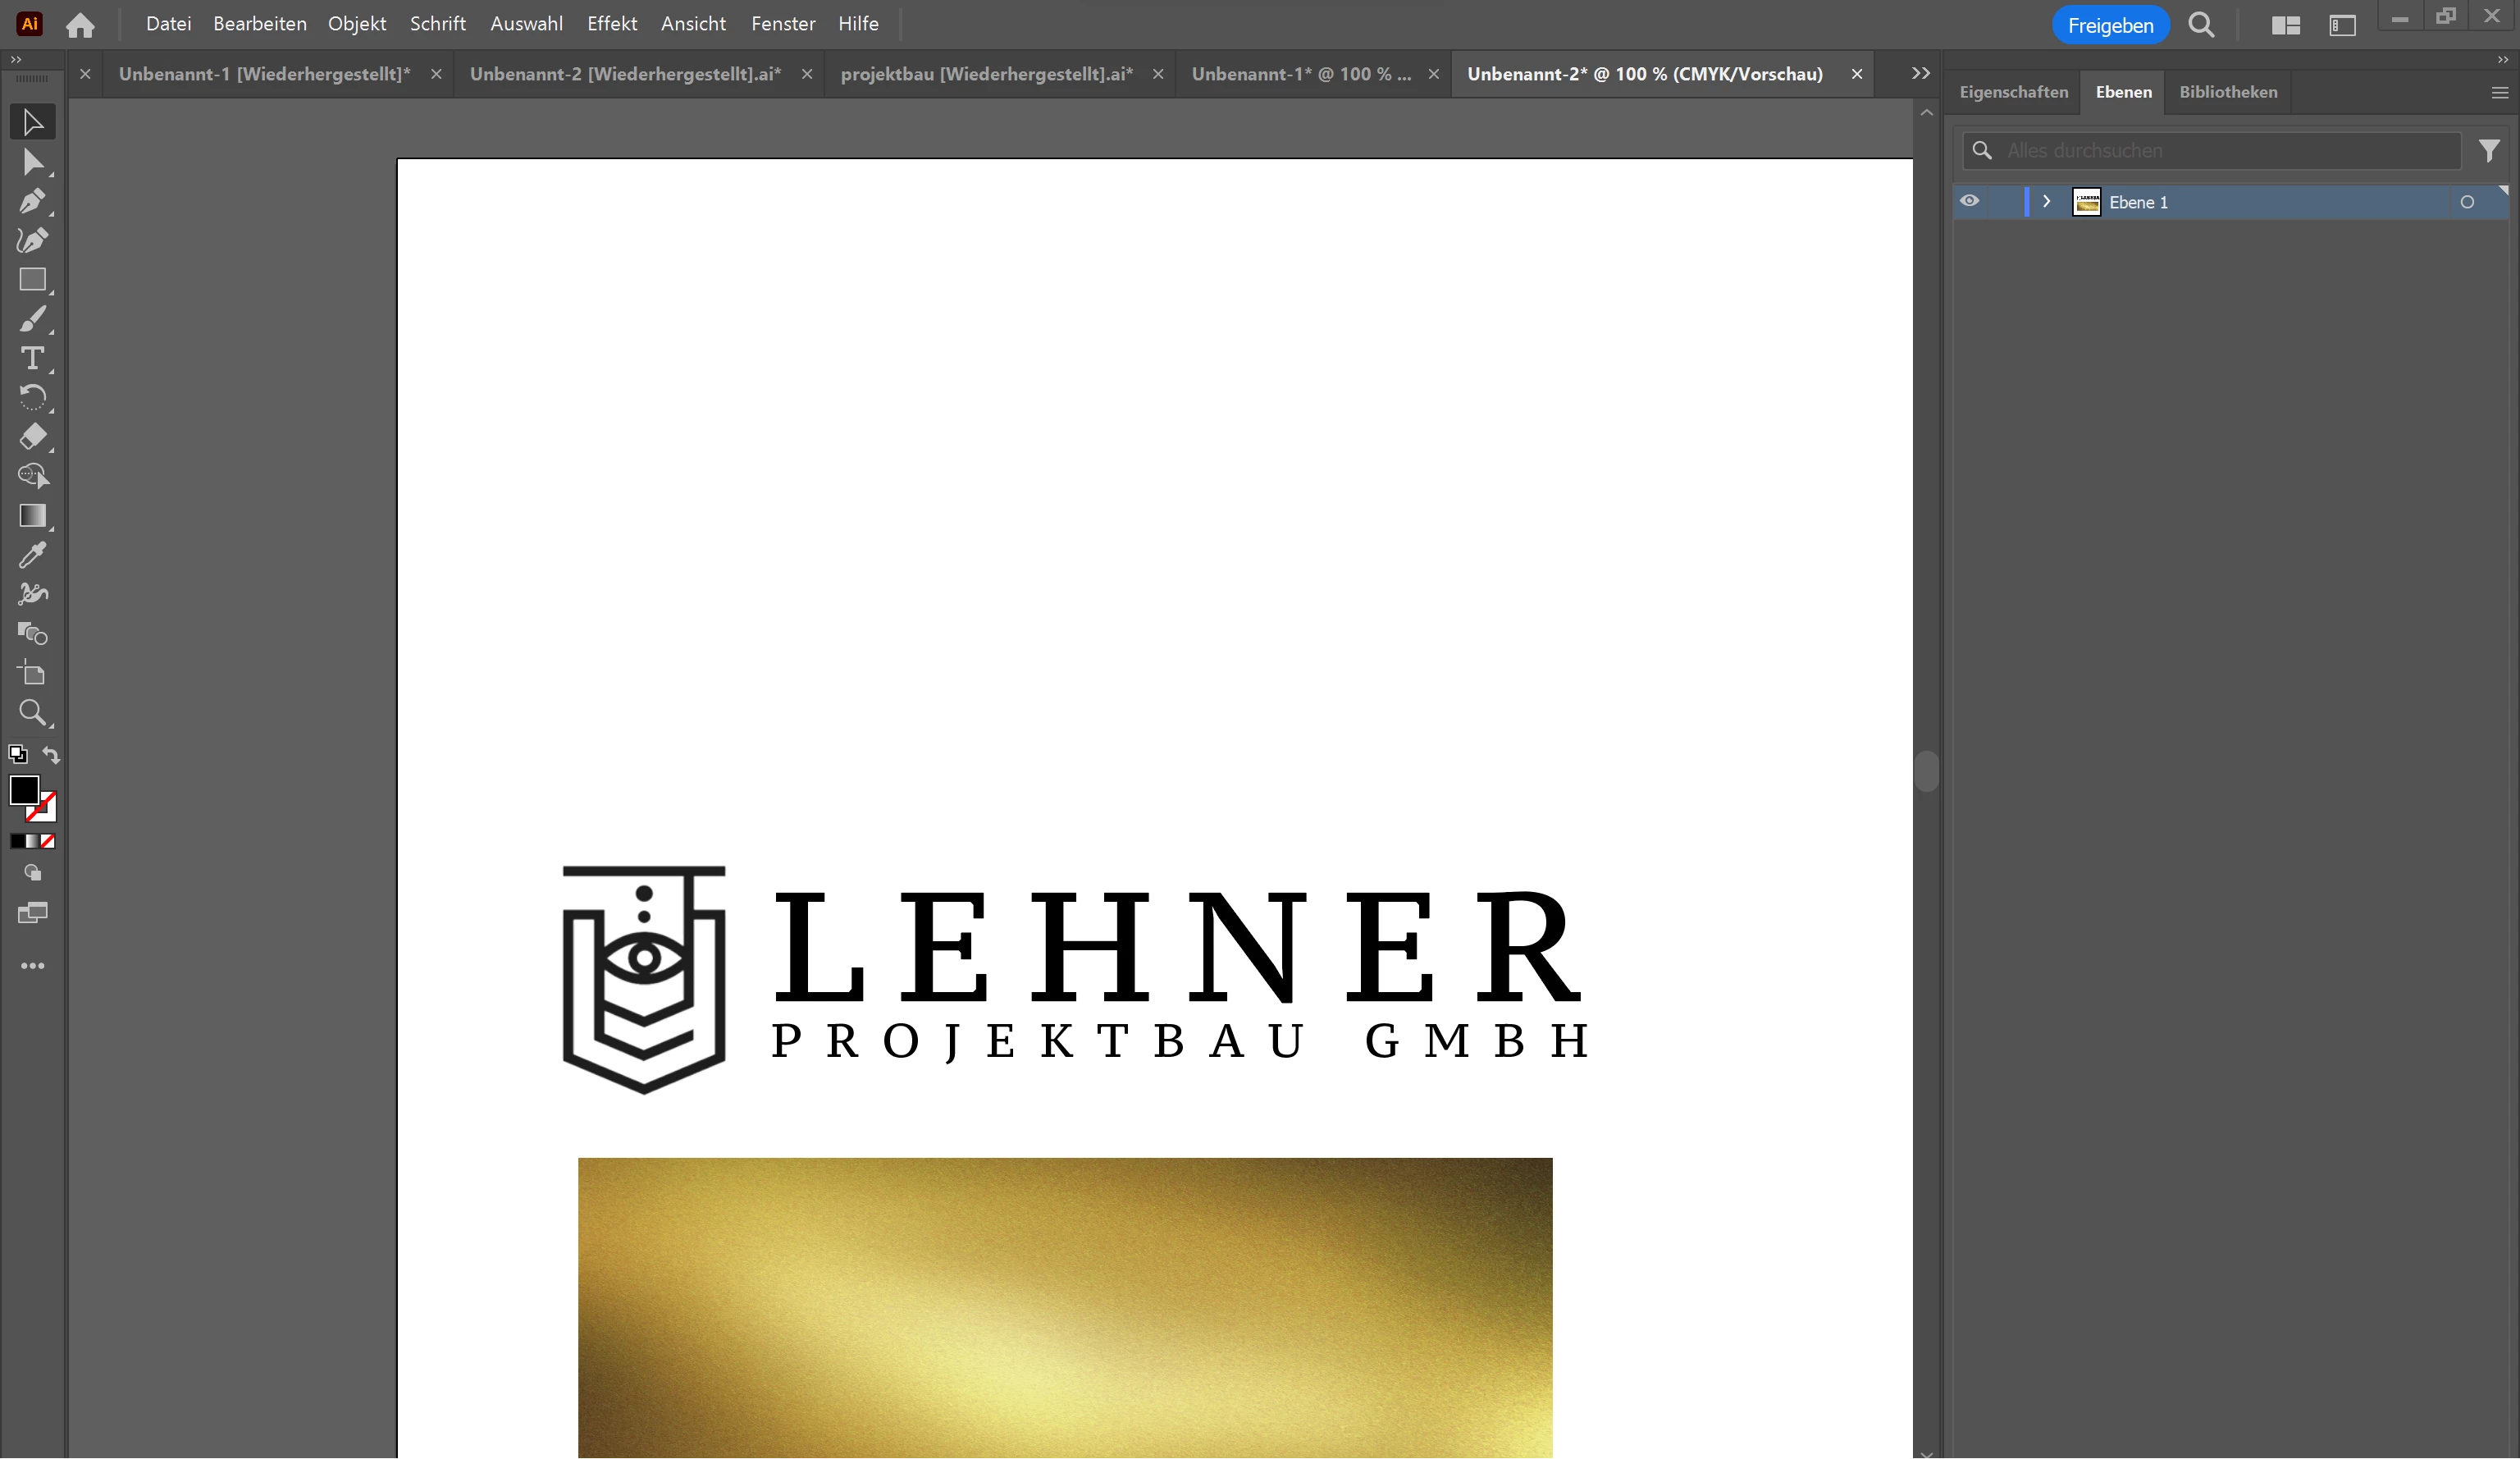Select the Type tool
The height and width of the screenshot is (1459, 2520).
pos(32,358)
